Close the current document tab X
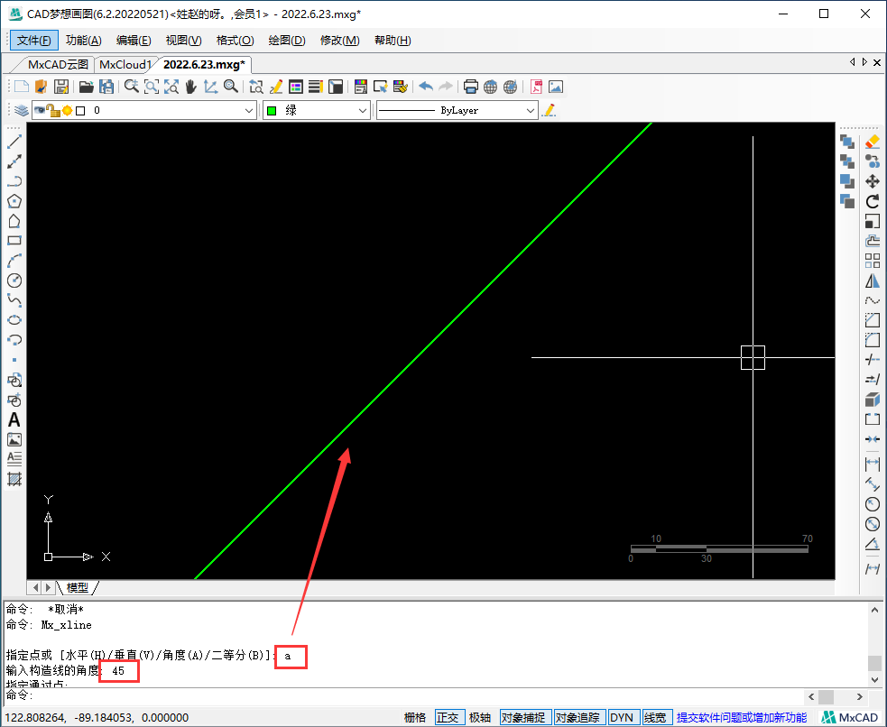This screenshot has height=727, width=887. (877, 62)
